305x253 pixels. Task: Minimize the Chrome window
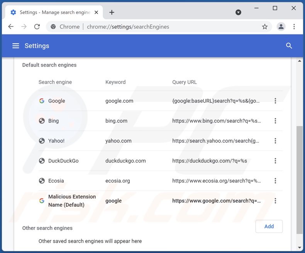tap(256, 8)
